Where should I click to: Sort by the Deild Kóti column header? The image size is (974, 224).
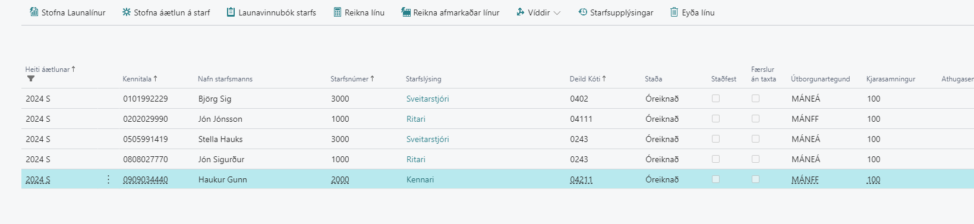(588, 78)
